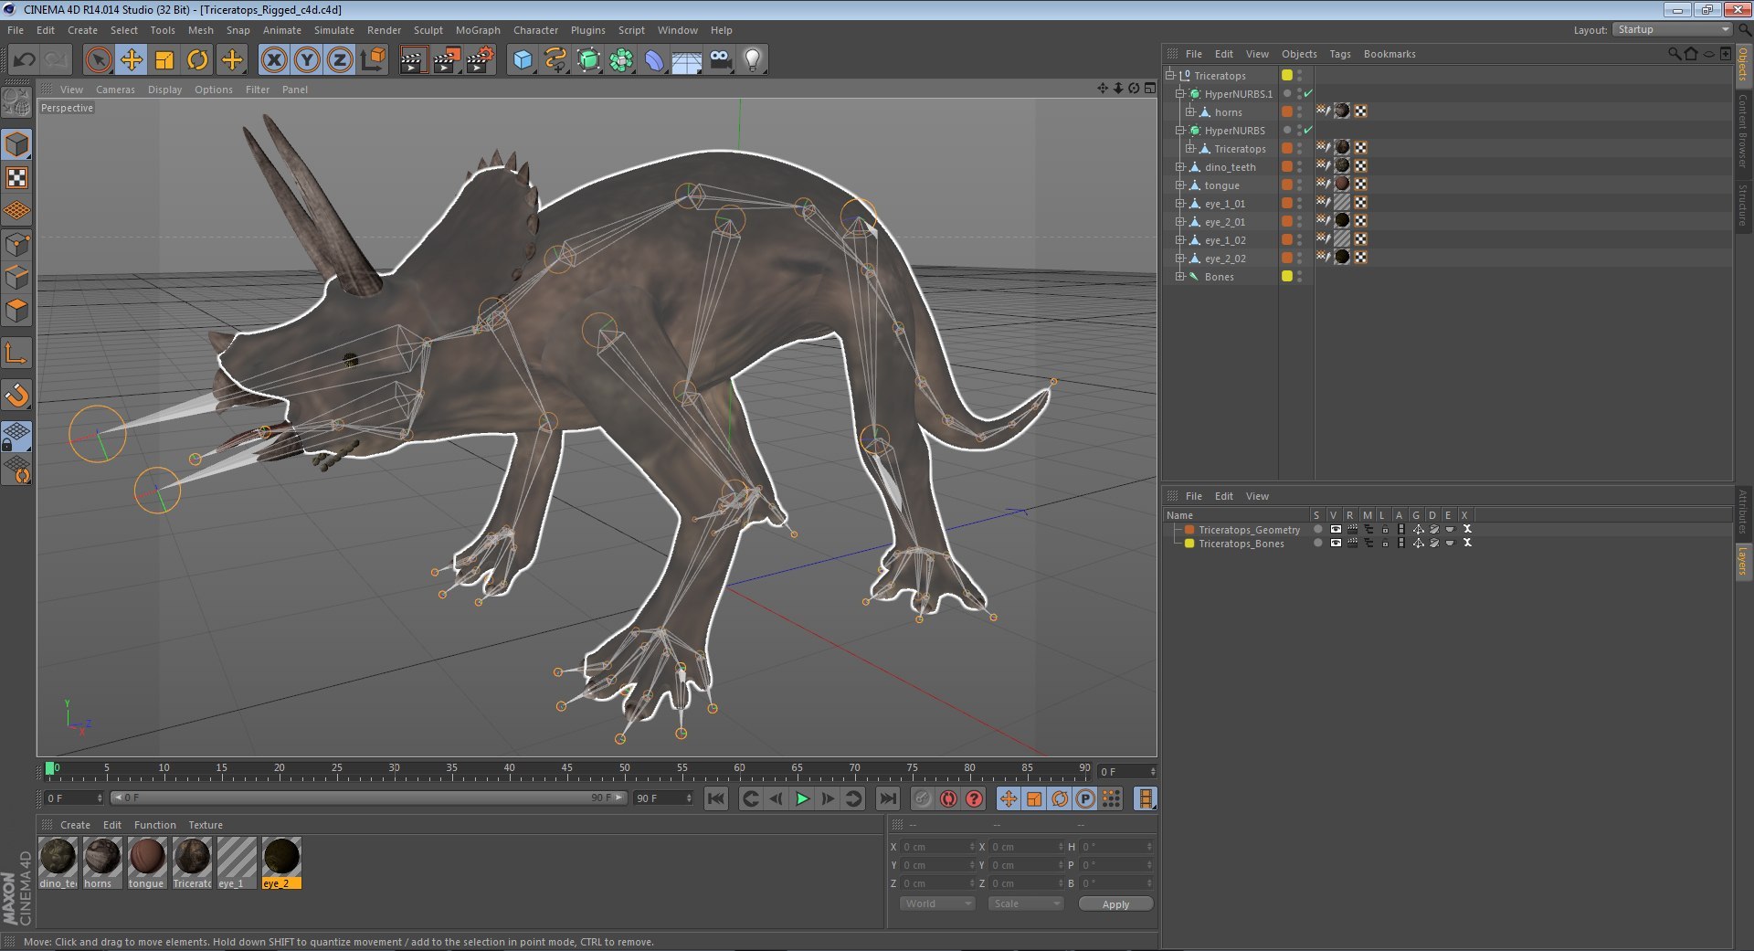1754x951 pixels.
Task: Switch to Texture mode
Action: click(17, 177)
